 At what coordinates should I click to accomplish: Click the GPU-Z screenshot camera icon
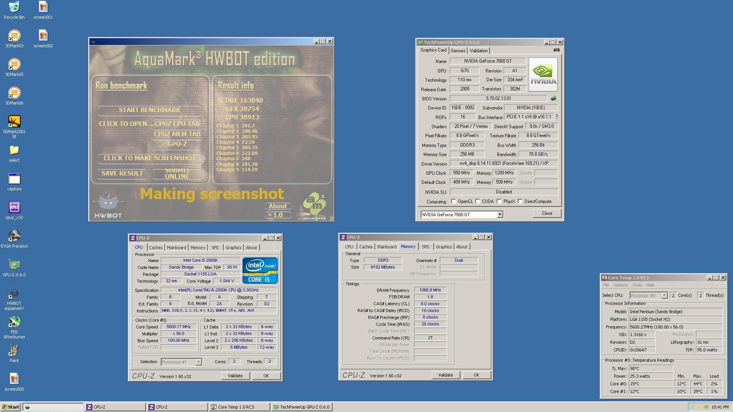(x=557, y=50)
